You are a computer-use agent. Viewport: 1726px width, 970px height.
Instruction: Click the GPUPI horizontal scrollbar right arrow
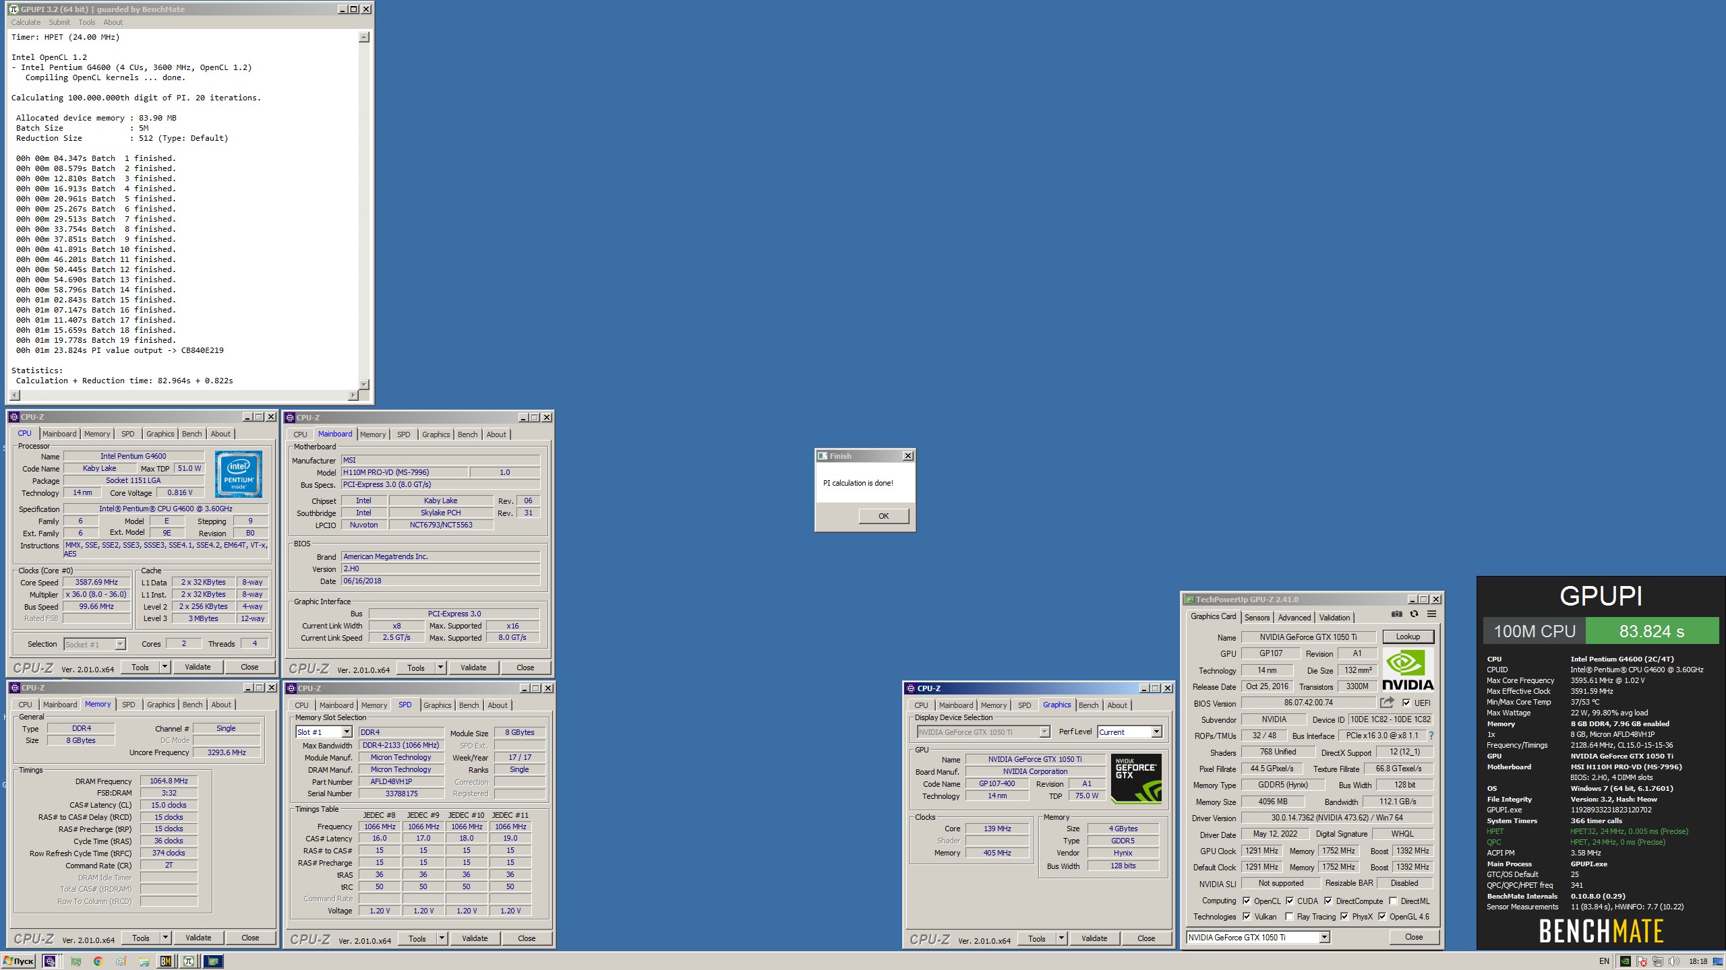(353, 395)
